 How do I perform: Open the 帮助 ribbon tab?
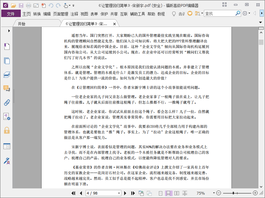tap(151, 14)
